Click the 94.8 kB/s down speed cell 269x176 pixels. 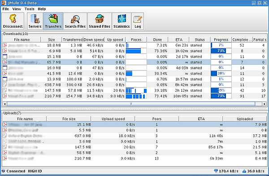tap(95, 96)
